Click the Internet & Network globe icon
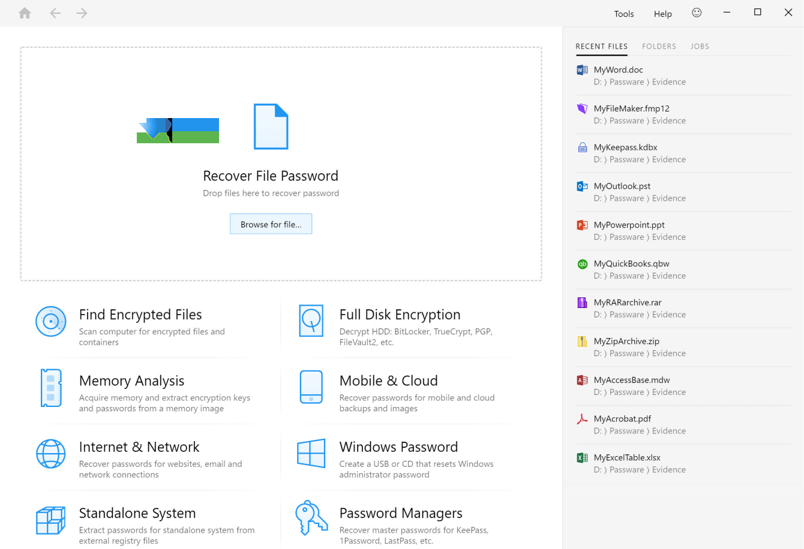Screen dimensions: 804x549 (x=51, y=454)
